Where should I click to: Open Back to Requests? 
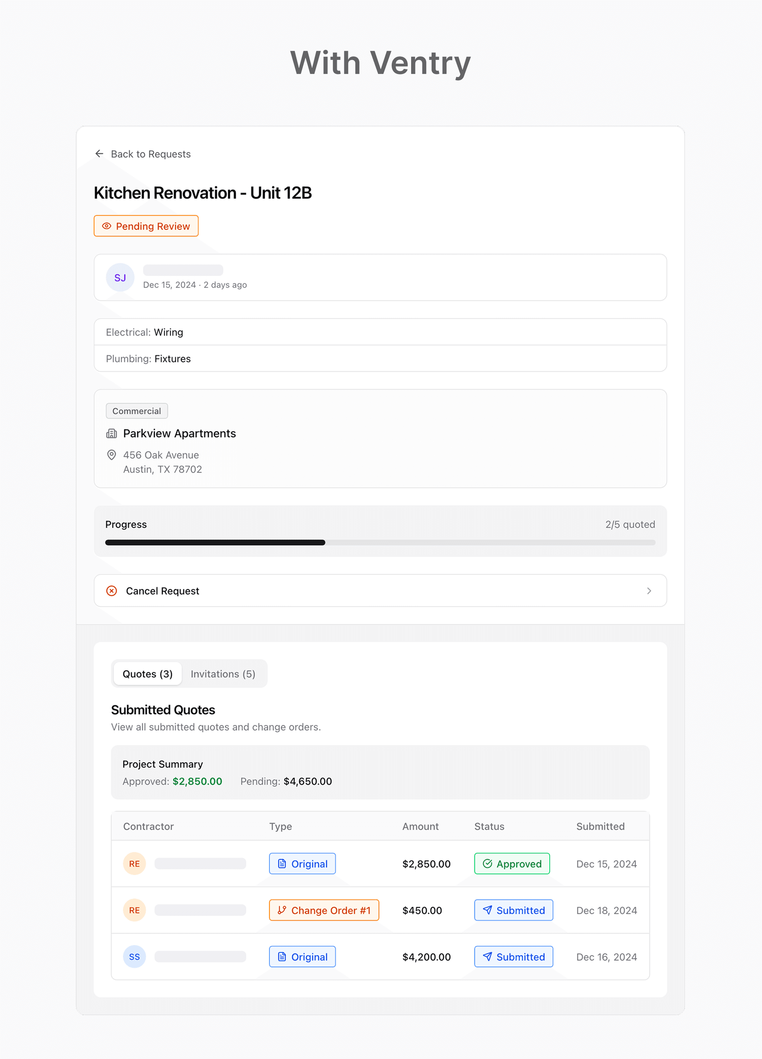pyautogui.click(x=150, y=154)
